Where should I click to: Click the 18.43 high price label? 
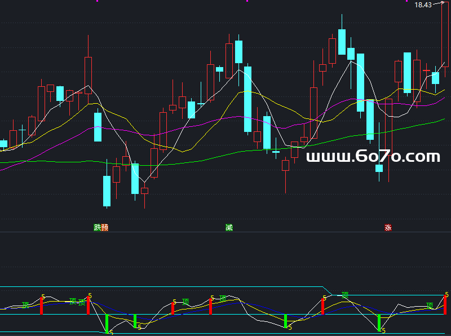pyautogui.click(x=423, y=5)
